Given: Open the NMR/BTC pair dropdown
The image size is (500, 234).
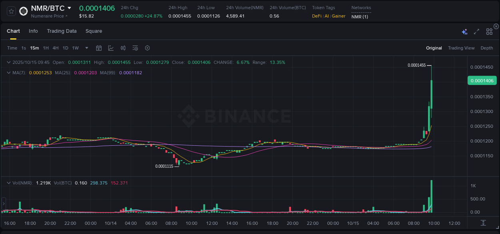Looking at the screenshot, I should [x=70, y=8].
